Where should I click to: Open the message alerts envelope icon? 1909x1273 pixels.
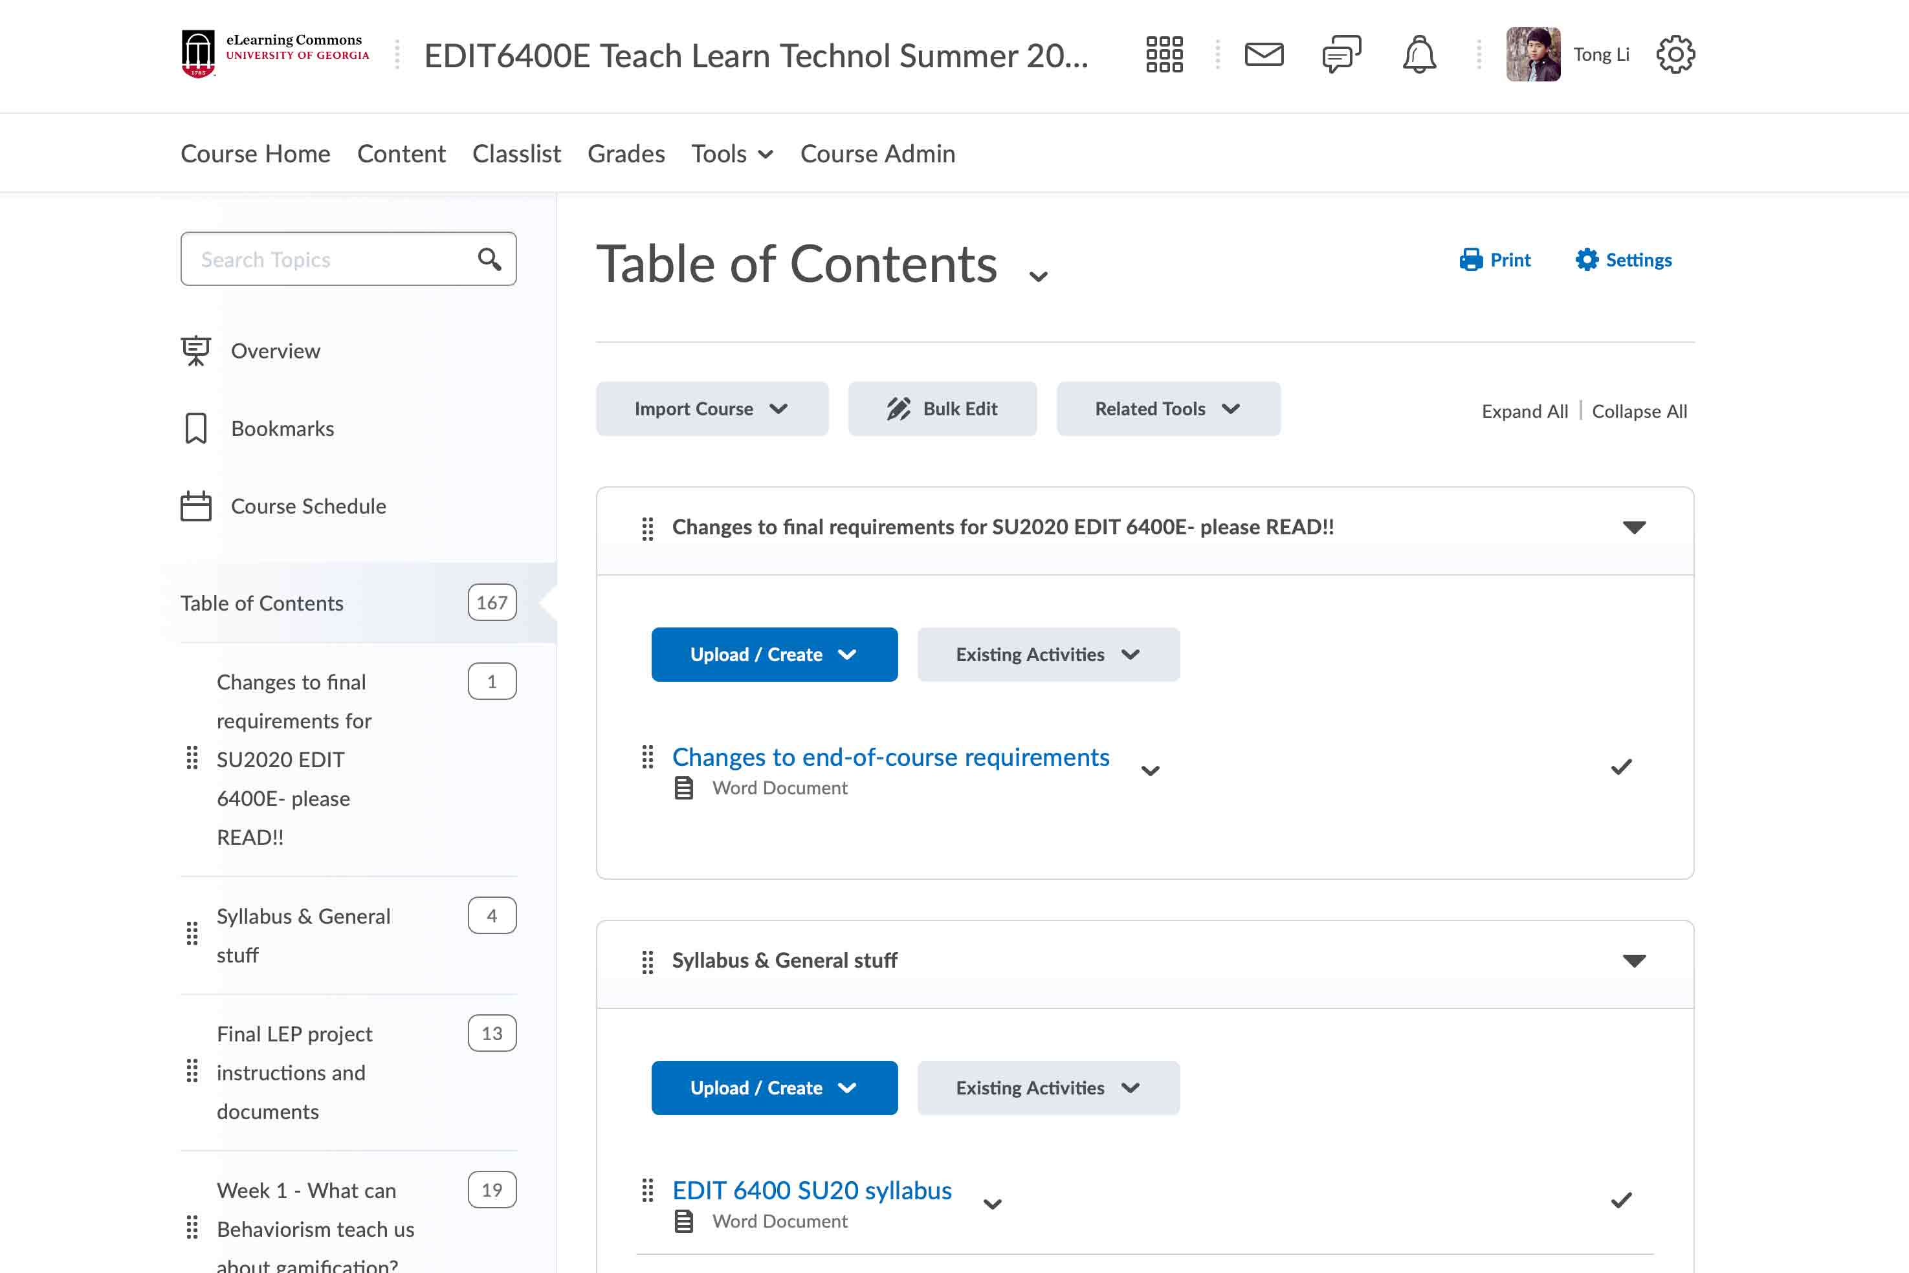[1263, 54]
